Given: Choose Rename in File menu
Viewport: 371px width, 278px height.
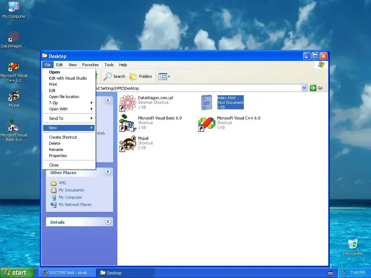Looking at the screenshot, I should [x=69, y=149].
